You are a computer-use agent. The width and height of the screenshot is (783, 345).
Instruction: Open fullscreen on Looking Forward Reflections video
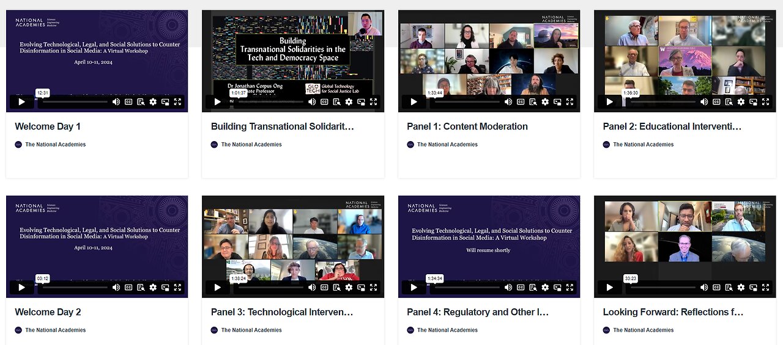point(765,288)
